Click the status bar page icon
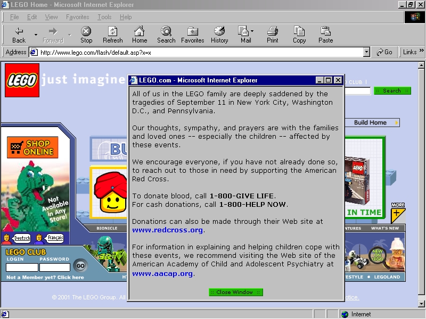Image resolution: width=426 pixels, height=319 pixels. 5,314
